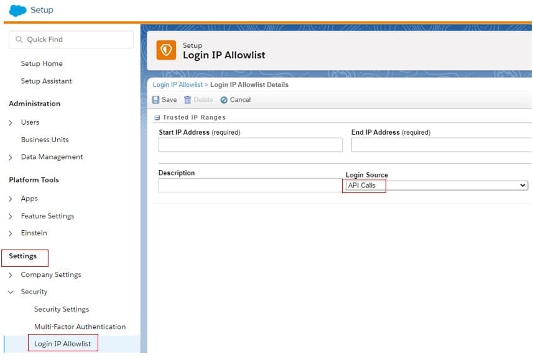Open the Login Source dropdown
Screen dimensions: 533x360
(436, 186)
